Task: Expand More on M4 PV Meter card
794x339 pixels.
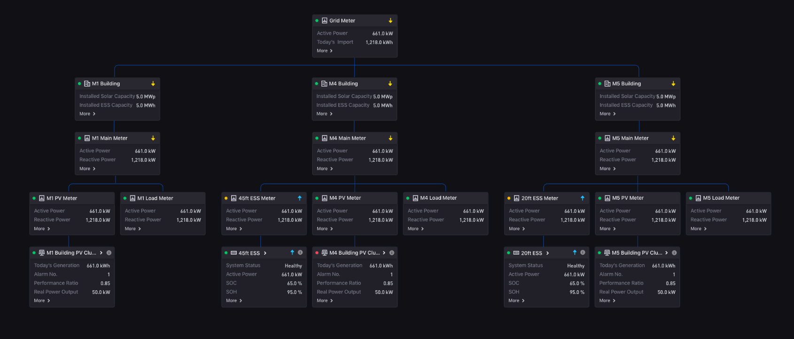Action: 325,229
